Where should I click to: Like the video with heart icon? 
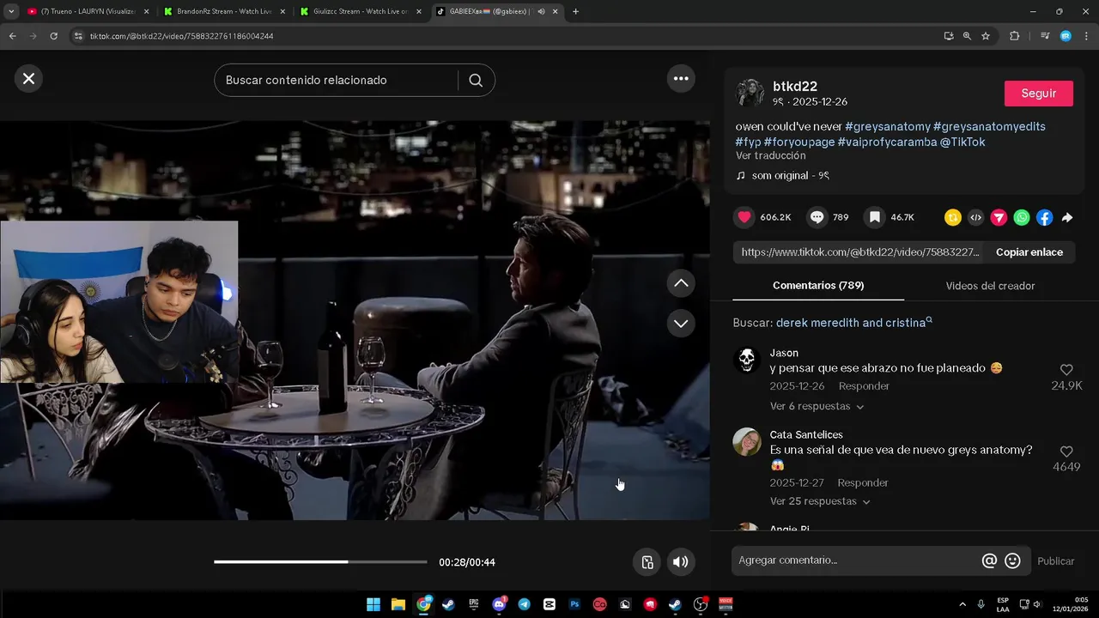pos(744,217)
